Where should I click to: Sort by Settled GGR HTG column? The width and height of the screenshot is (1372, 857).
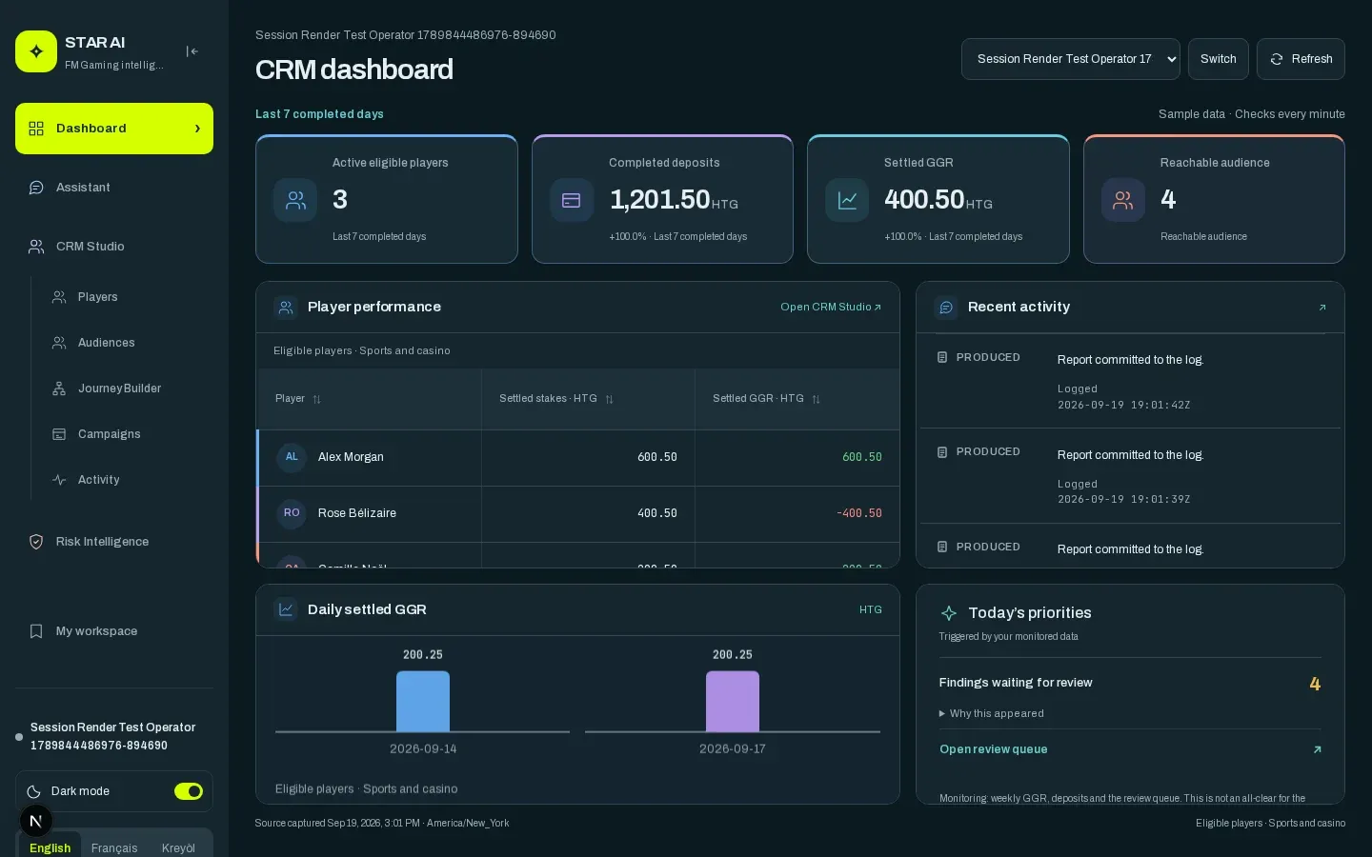[766, 399]
